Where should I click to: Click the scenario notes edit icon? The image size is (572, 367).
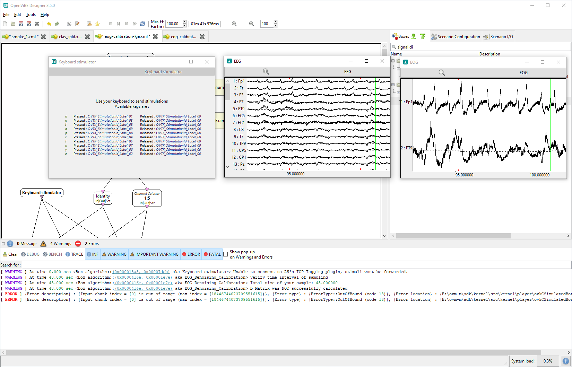coord(77,24)
